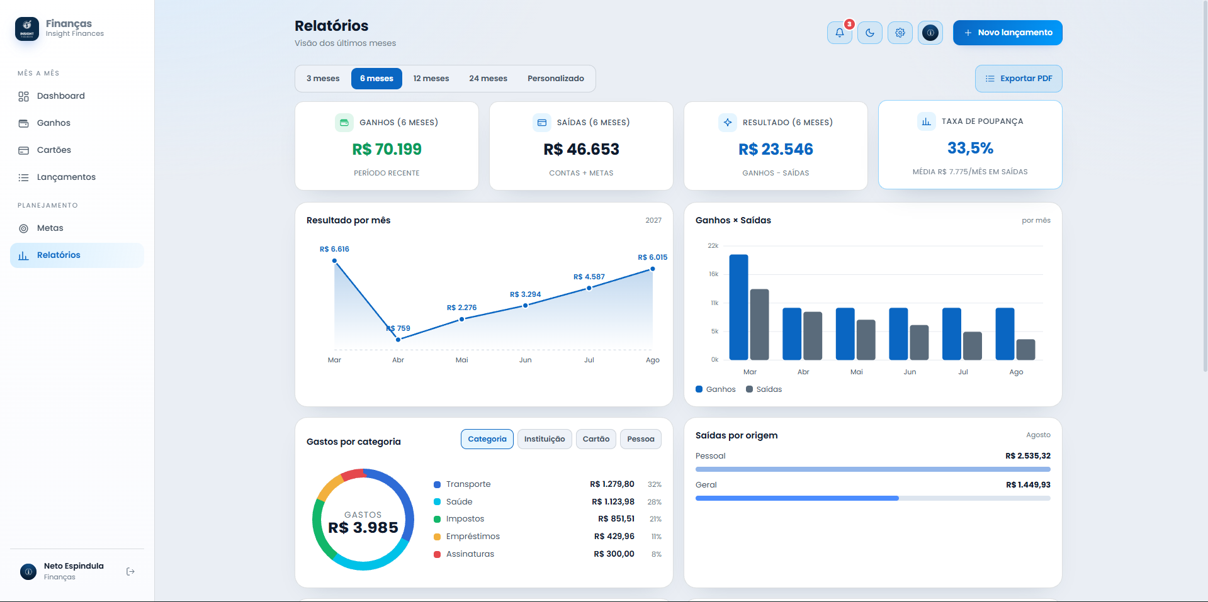Image resolution: width=1208 pixels, height=602 pixels.
Task: Click the logout icon beside Neto Espindula
Action: tap(130, 571)
